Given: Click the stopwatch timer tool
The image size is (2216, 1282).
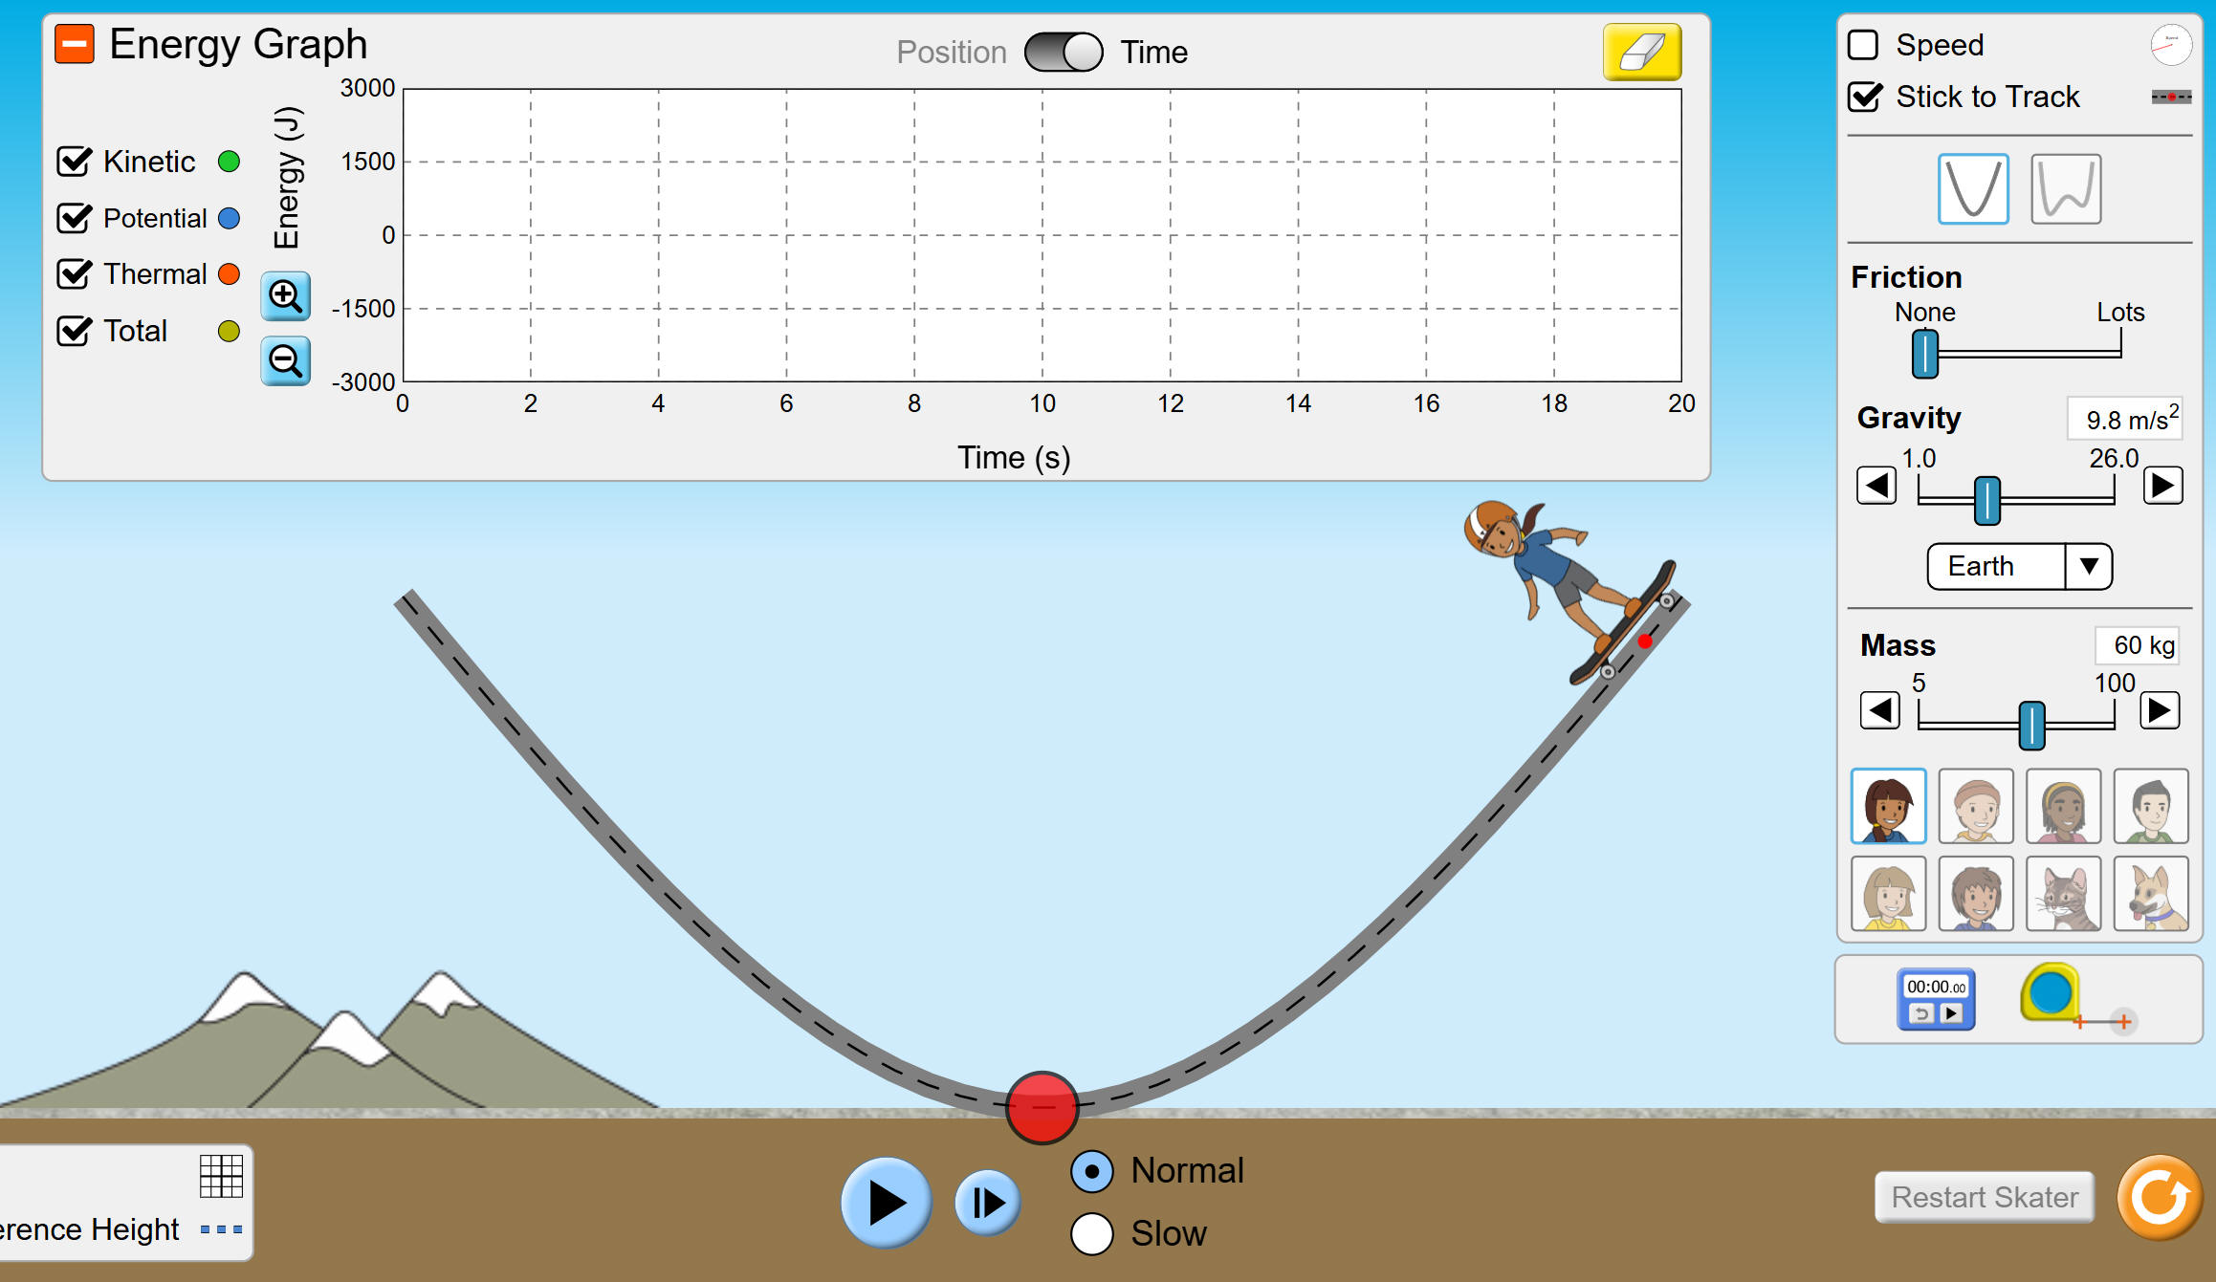Looking at the screenshot, I should [x=1936, y=999].
